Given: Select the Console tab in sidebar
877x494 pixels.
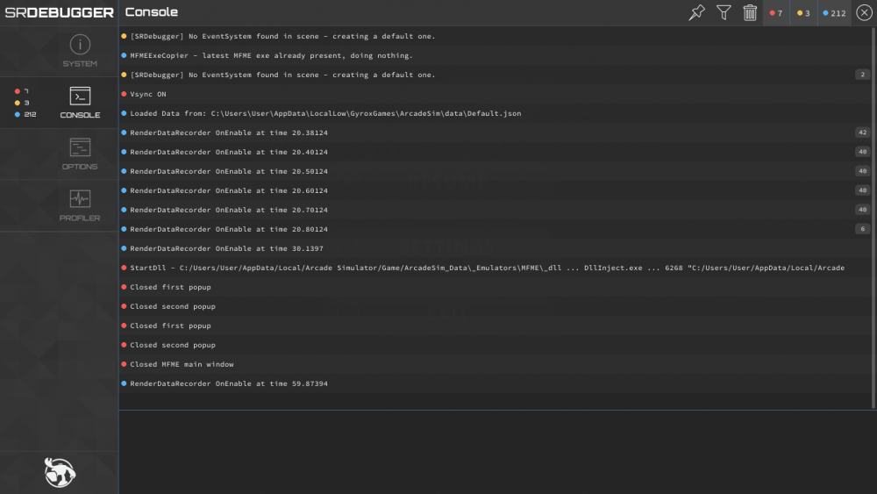Looking at the screenshot, I should [x=59, y=103].
